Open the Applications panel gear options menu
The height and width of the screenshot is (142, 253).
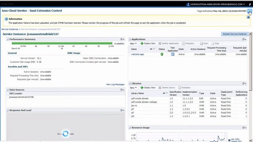click(x=244, y=39)
